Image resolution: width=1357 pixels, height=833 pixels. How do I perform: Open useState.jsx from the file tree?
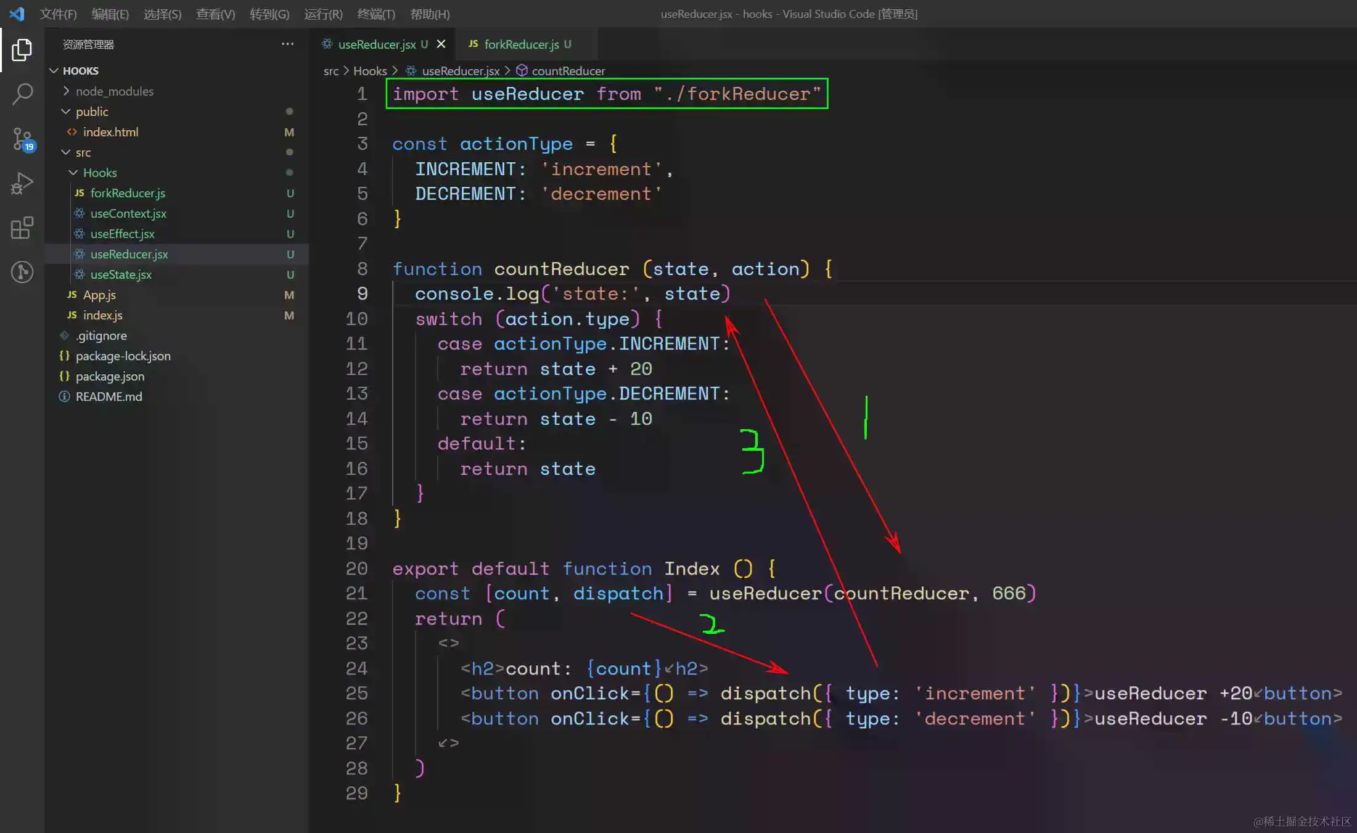point(121,274)
